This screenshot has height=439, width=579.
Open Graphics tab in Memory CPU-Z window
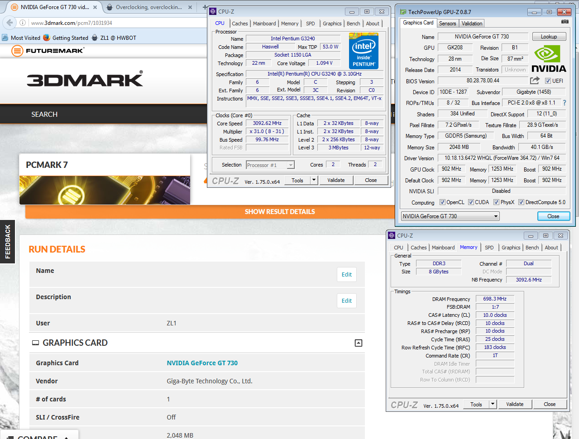pyautogui.click(x=511, y=248)
